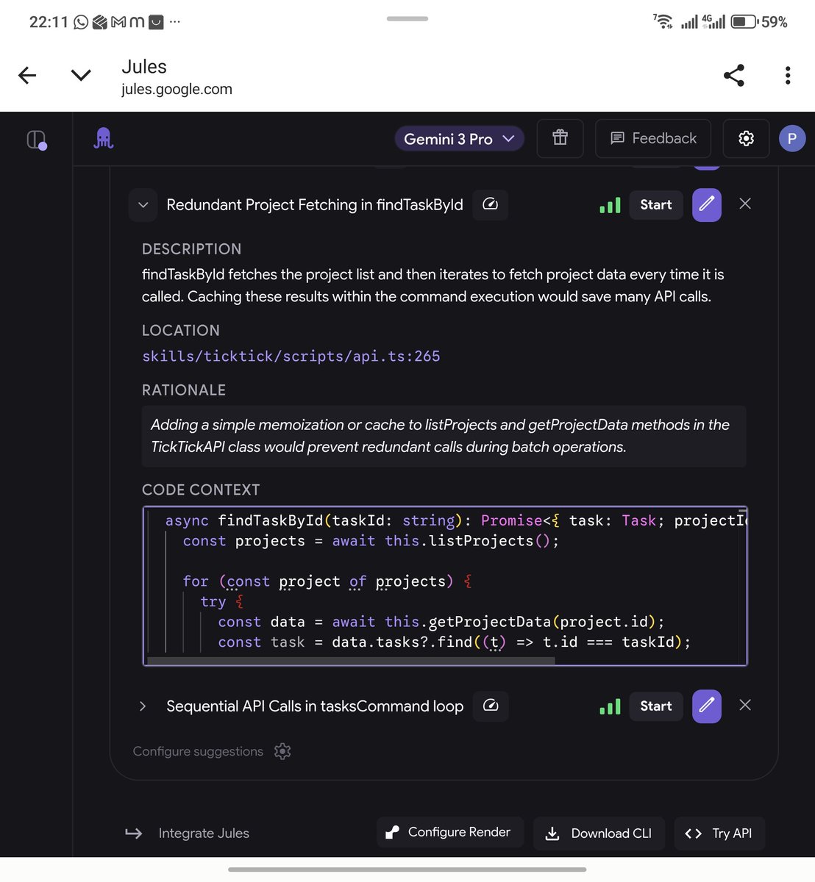Collapse the Redundant Project Fetching suggestion
Screen dimensions: 815x882
pos(143,205)
